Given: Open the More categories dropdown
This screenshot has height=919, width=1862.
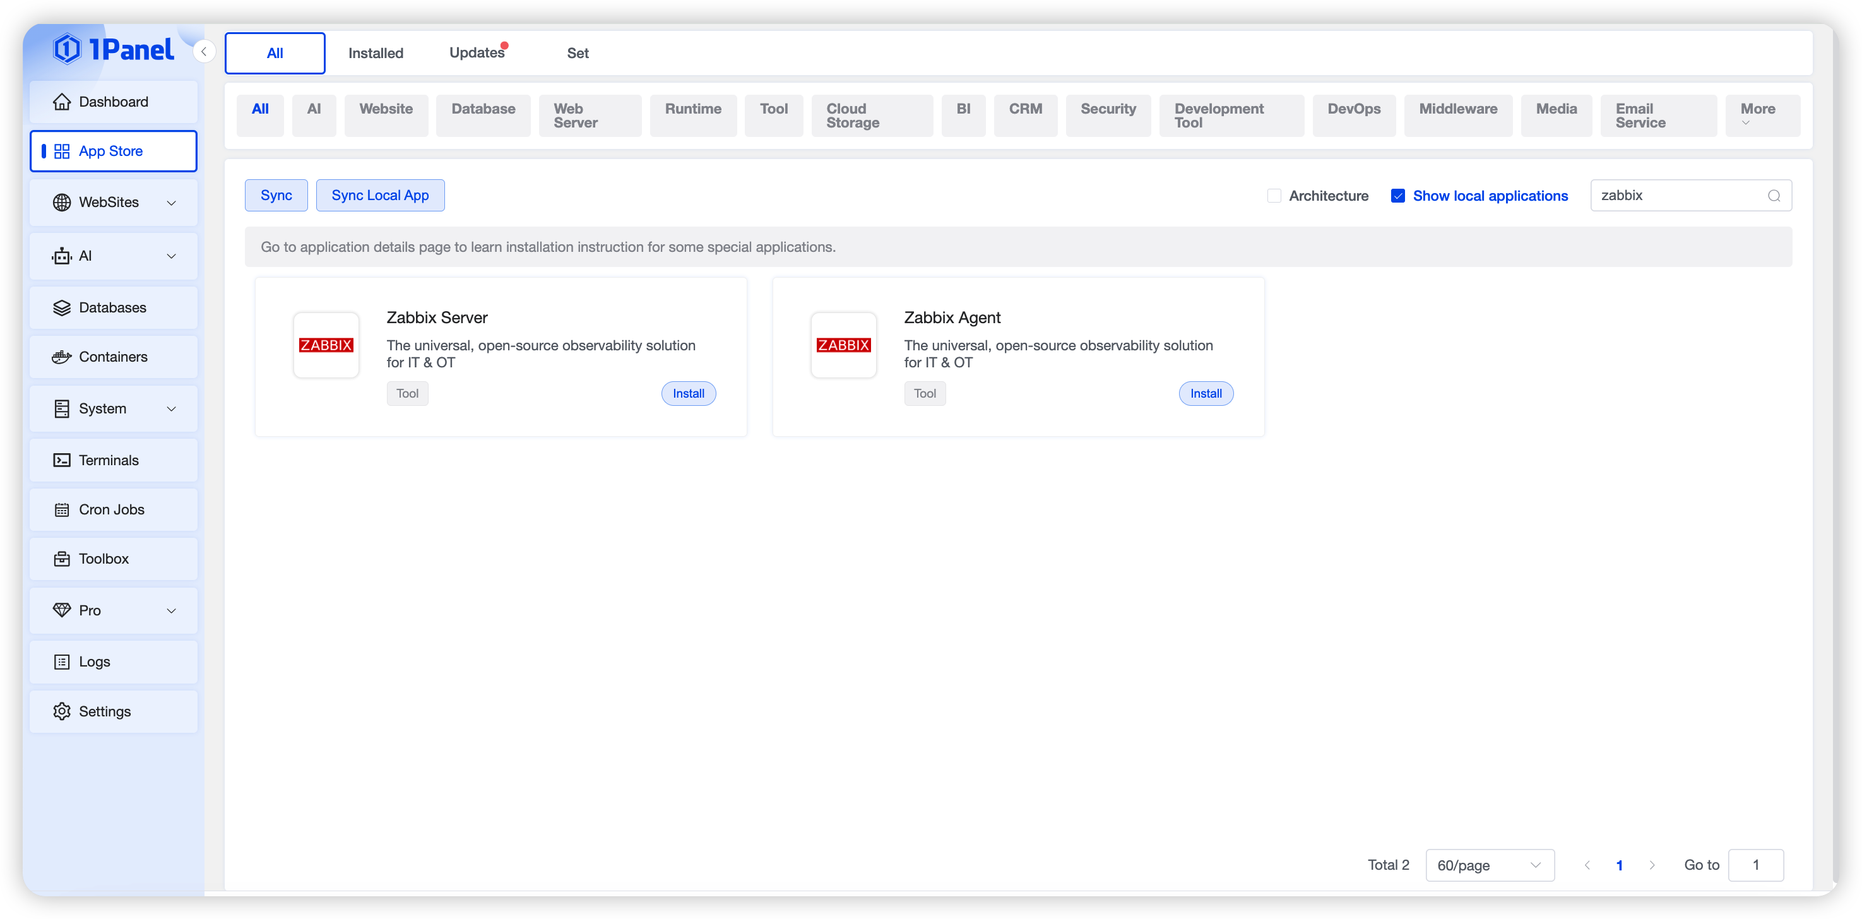Looking at the screenshot, I should [1761, 115].
